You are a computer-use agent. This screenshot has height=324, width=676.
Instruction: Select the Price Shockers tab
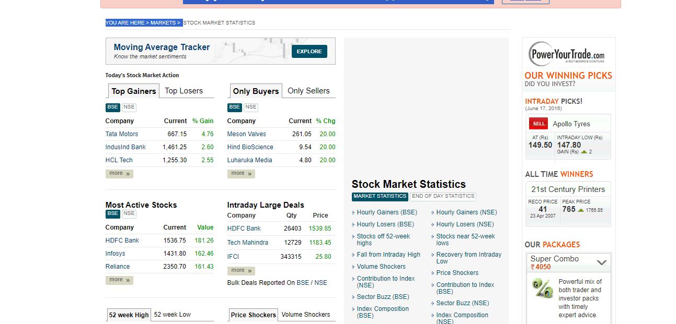[253, 315]
